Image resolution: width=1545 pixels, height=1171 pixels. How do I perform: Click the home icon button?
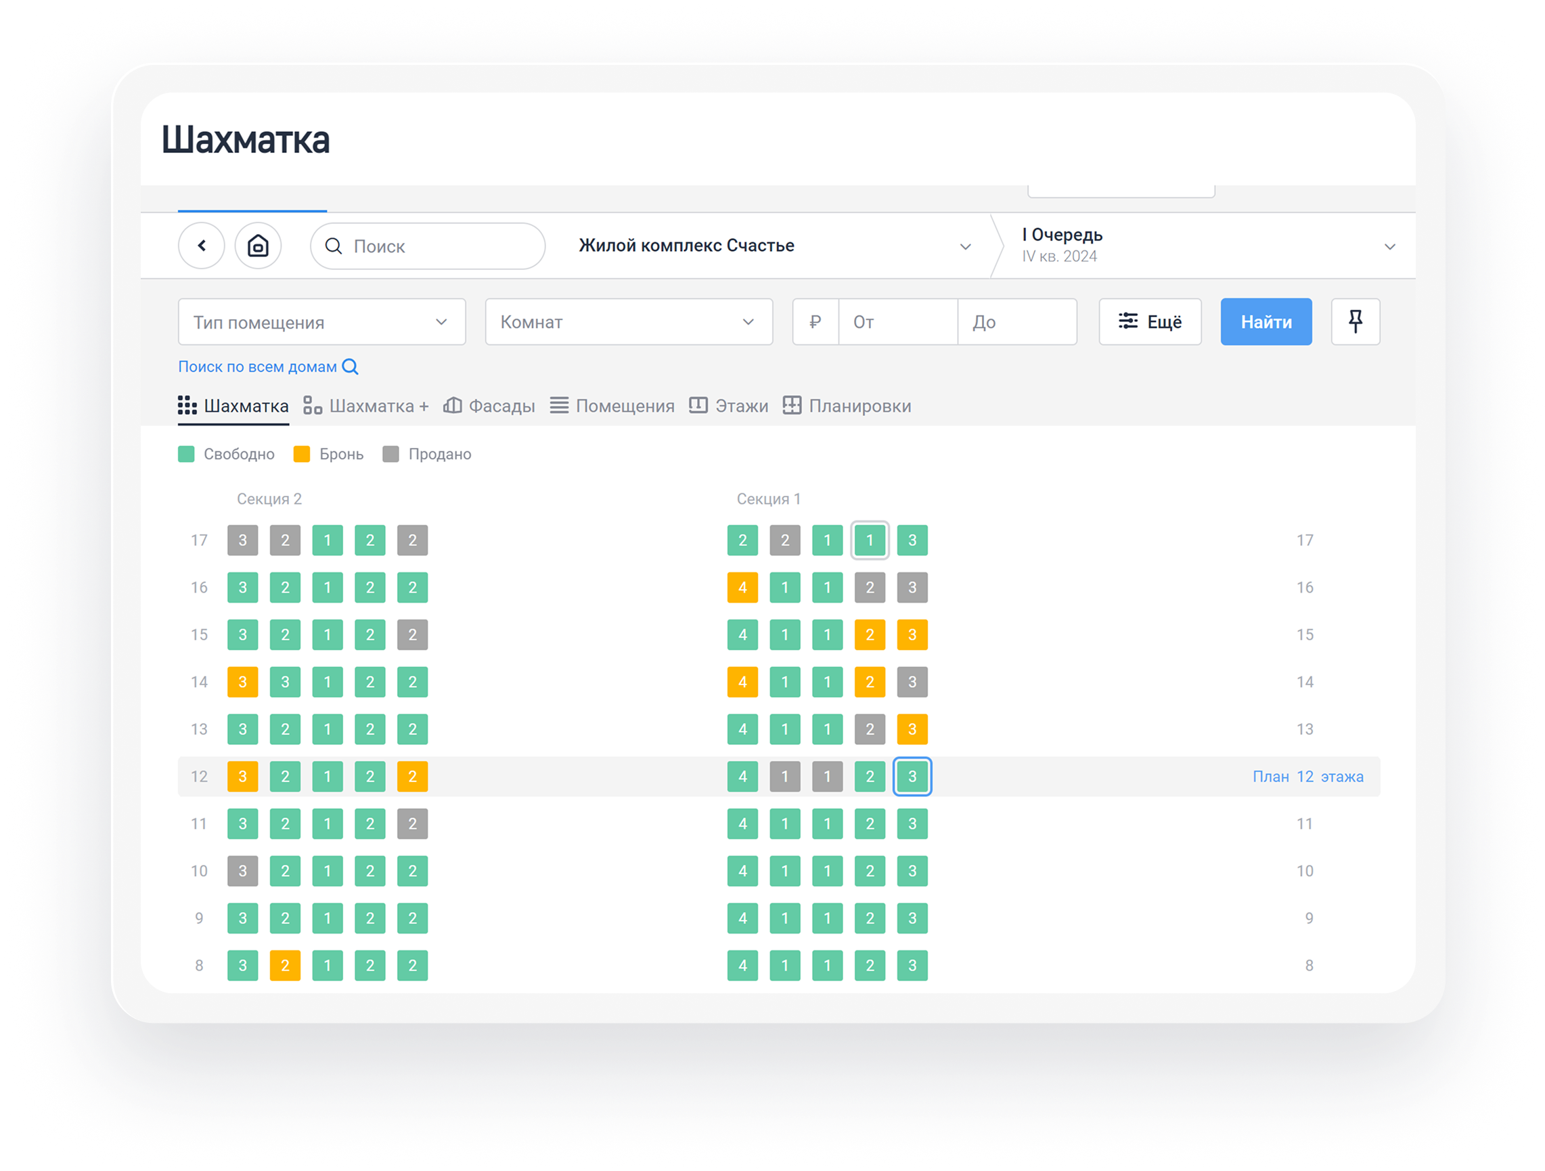(x=258, y=246)
